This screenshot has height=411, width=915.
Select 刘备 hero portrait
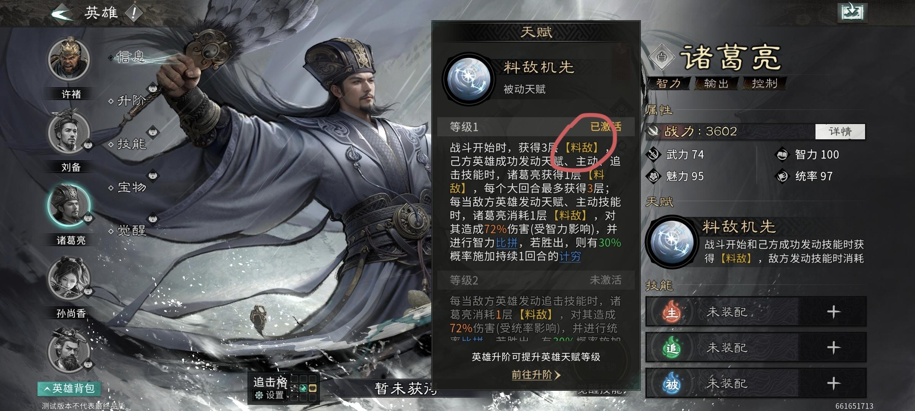click(x=69, y=132)
